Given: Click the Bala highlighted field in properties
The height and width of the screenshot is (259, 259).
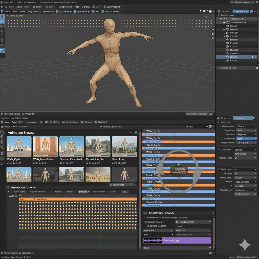Looking at the screenshot, I should coord(247,138).
